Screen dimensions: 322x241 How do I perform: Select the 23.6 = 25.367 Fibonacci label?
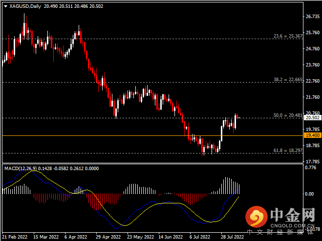(x=288, y=36)
